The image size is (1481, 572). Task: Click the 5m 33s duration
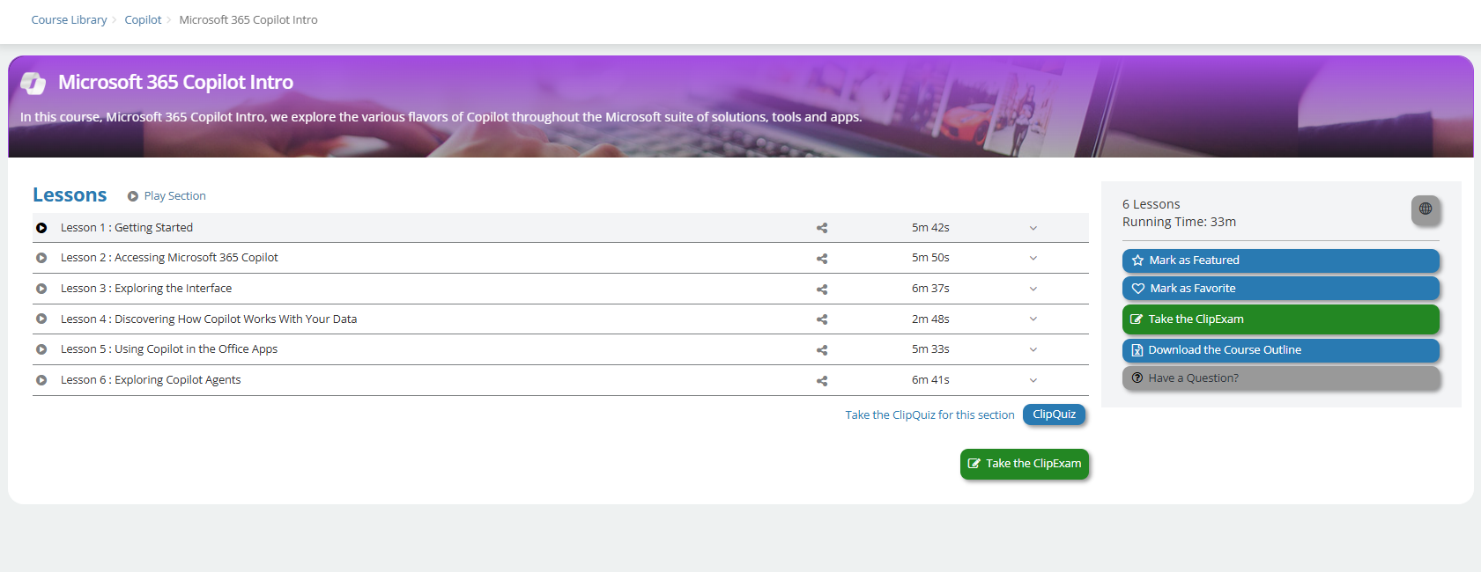[x=930, y=349]
